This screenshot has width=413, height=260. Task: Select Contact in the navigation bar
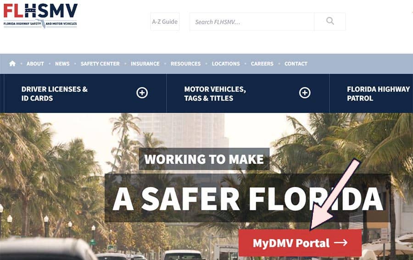tap(296, 64)
